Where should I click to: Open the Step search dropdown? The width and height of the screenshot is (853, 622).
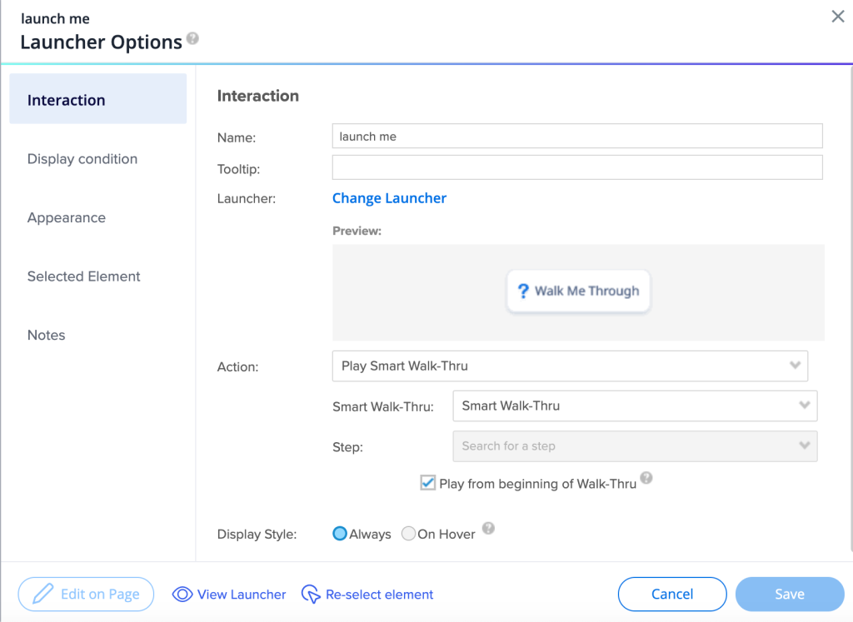click(634, 446)
